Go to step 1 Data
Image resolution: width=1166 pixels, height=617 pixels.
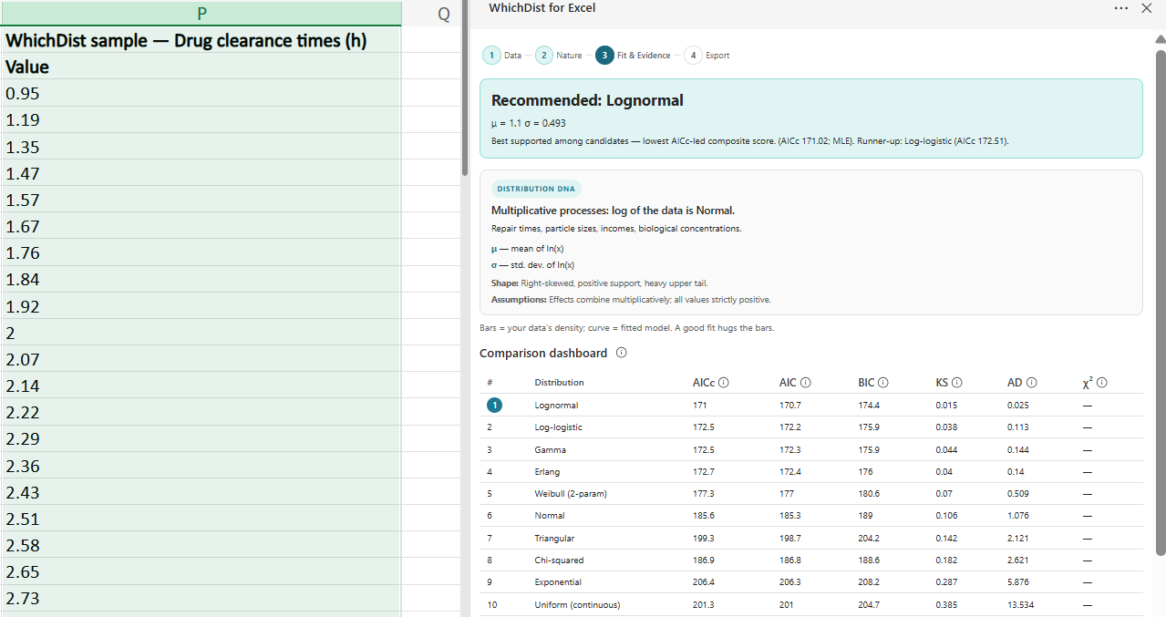tap(502, 55)
